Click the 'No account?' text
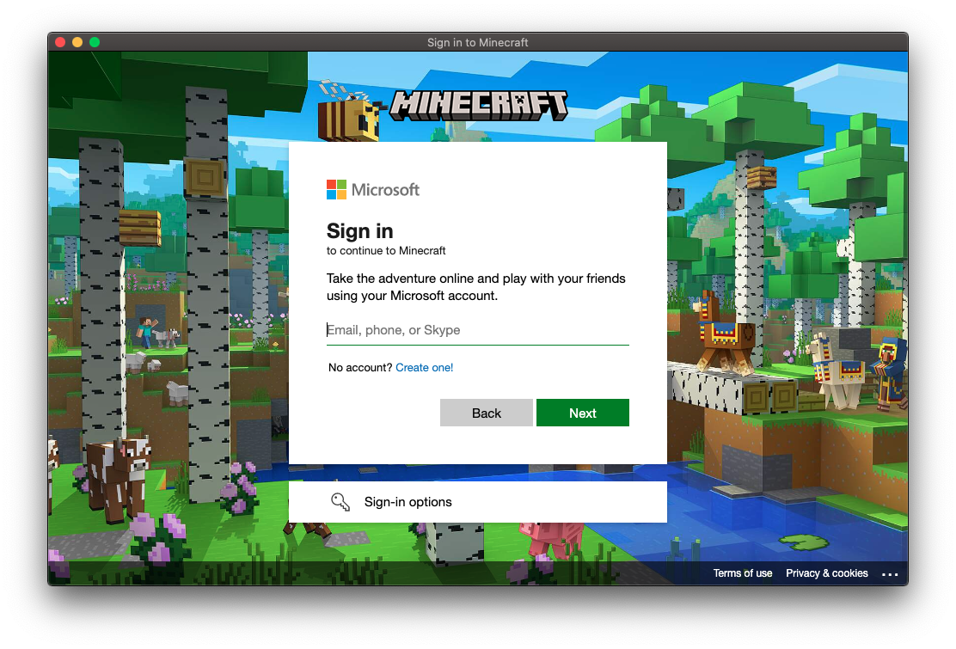The height and width of the screenshot is (649, 956). [x=359, y=367]
